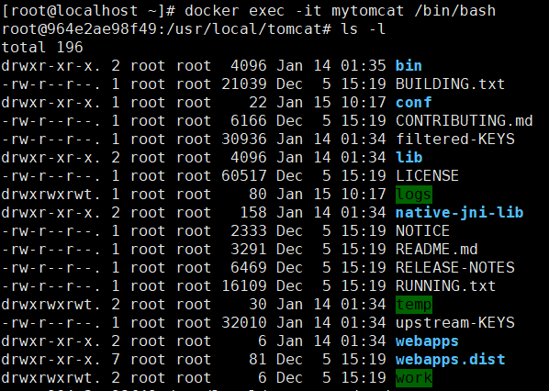Click the bin directory name
This screenshot has height=391, width=549.
409,66
